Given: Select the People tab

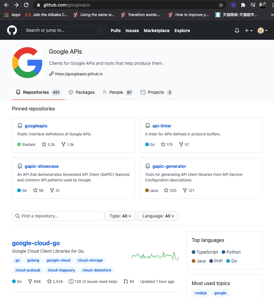Looking at the screenshot, I should point(117,92).
